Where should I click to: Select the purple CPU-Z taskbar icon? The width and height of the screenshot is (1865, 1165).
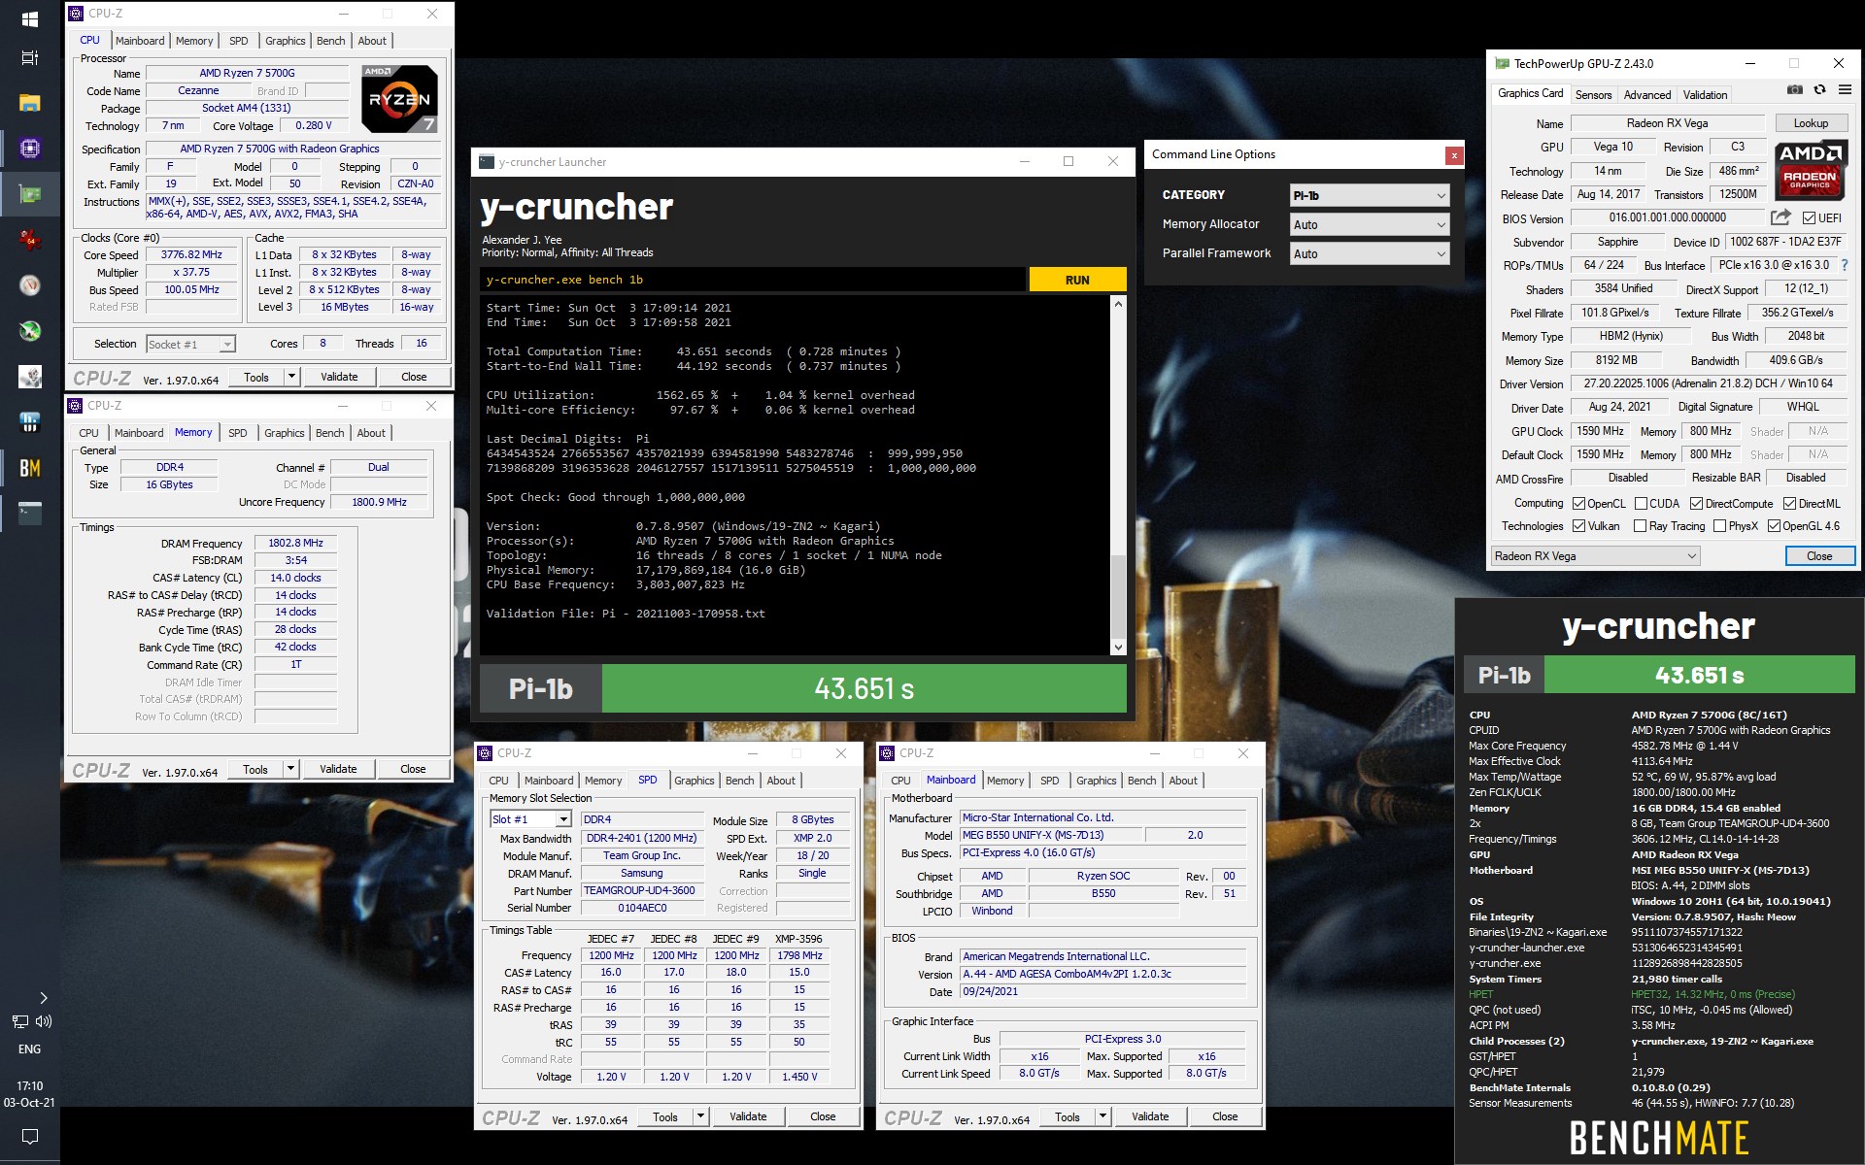click(29, 149)
